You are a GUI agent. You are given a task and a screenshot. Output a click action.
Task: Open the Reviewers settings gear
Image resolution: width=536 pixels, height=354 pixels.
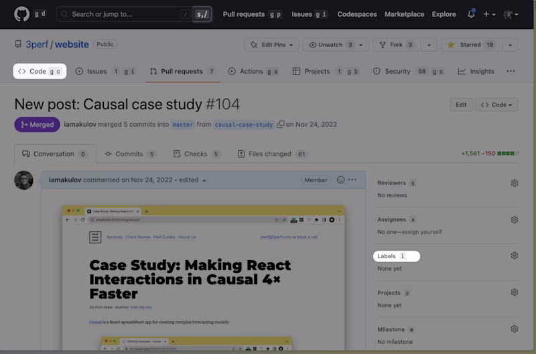[x=514, y=183]
